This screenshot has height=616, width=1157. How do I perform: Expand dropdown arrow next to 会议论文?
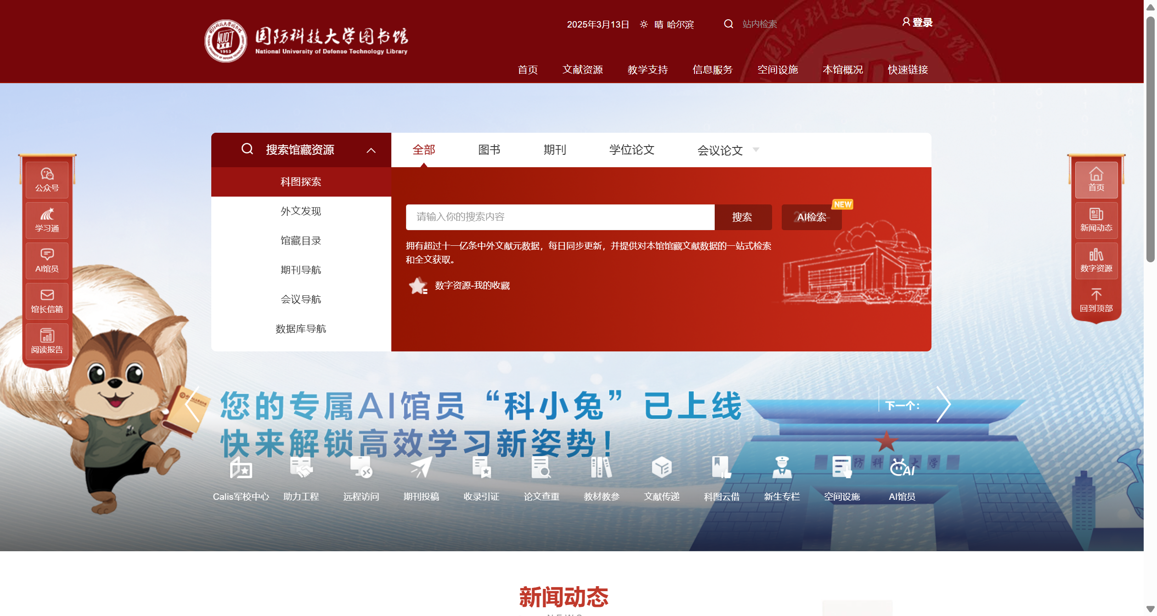coord(756,150)
